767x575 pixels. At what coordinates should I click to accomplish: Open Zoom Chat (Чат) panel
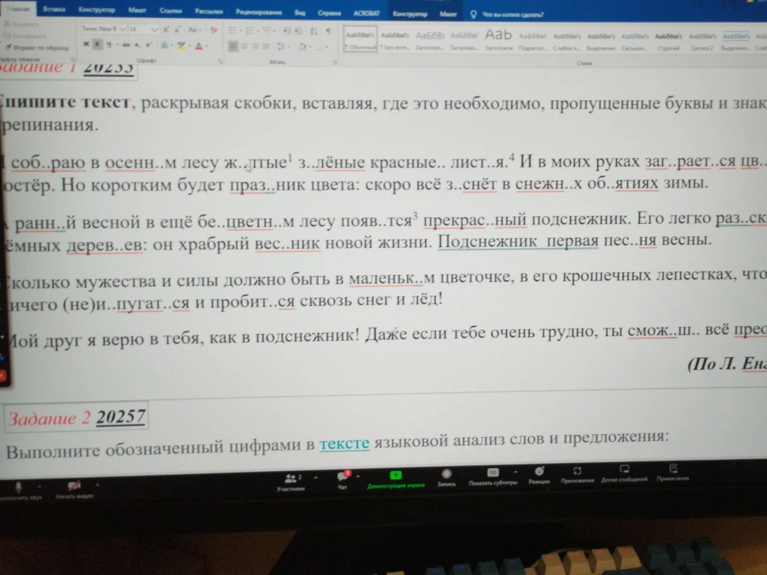pyautogui.click(x=342, y=480)
